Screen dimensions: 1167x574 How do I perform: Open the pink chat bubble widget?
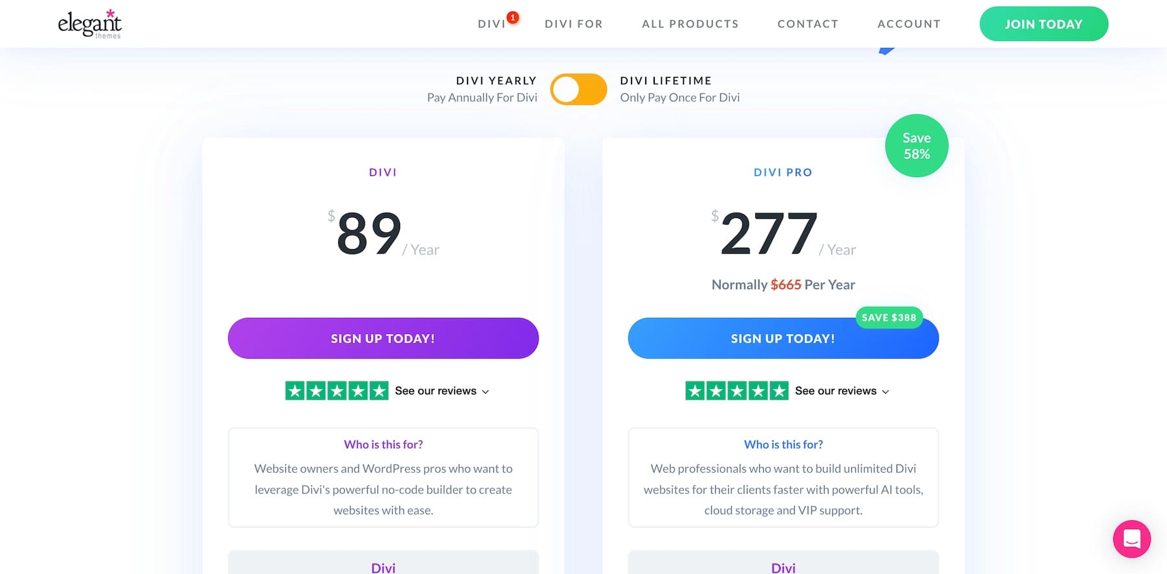pos(1131,539)
